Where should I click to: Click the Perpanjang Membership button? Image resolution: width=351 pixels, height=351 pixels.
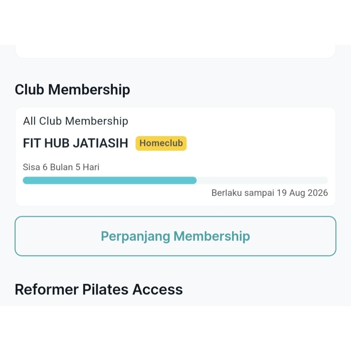[175, 236]
